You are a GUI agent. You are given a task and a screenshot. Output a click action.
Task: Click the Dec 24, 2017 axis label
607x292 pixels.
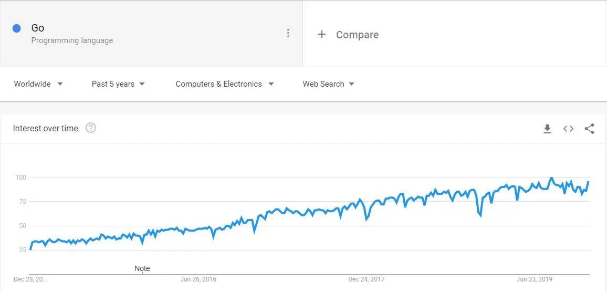366,279
